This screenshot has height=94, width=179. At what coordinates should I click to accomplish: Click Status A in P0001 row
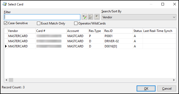tap(135, 36)
